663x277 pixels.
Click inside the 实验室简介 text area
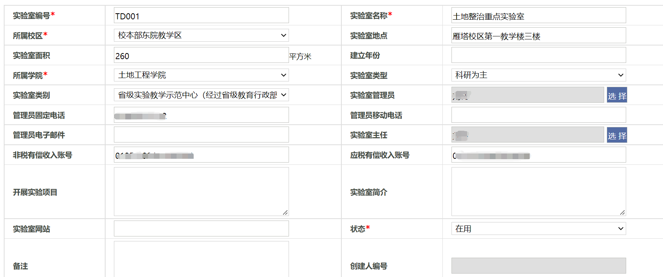[538, 191]
